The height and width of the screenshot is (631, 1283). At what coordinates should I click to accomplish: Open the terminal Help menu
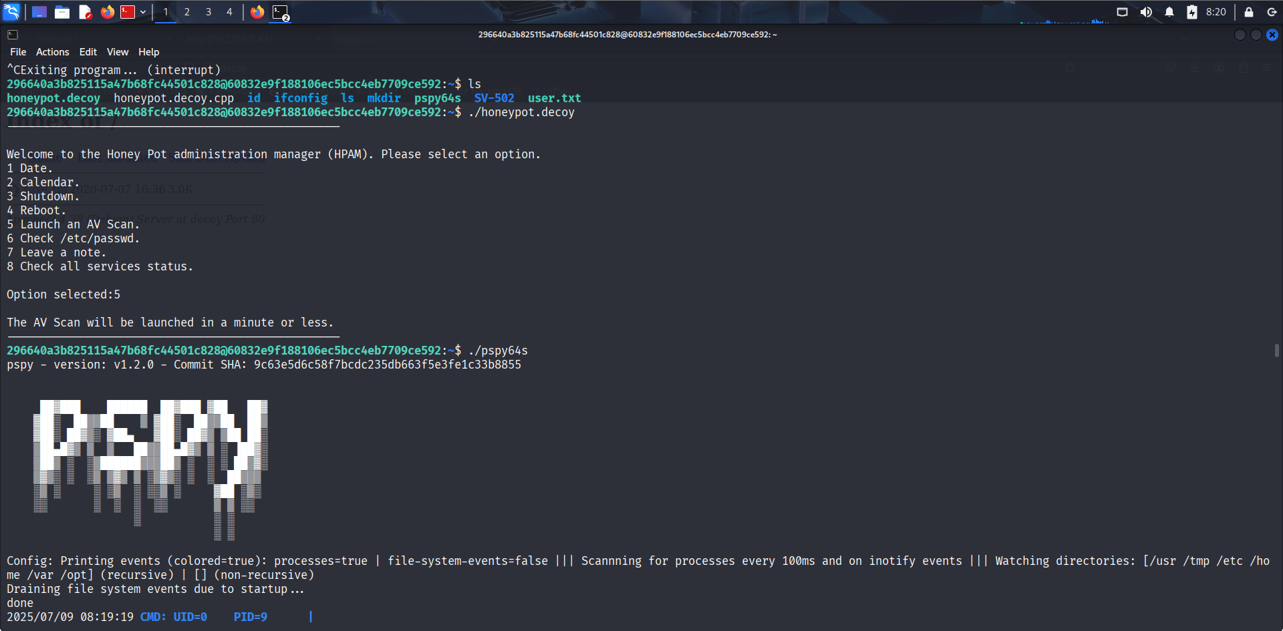149,52
